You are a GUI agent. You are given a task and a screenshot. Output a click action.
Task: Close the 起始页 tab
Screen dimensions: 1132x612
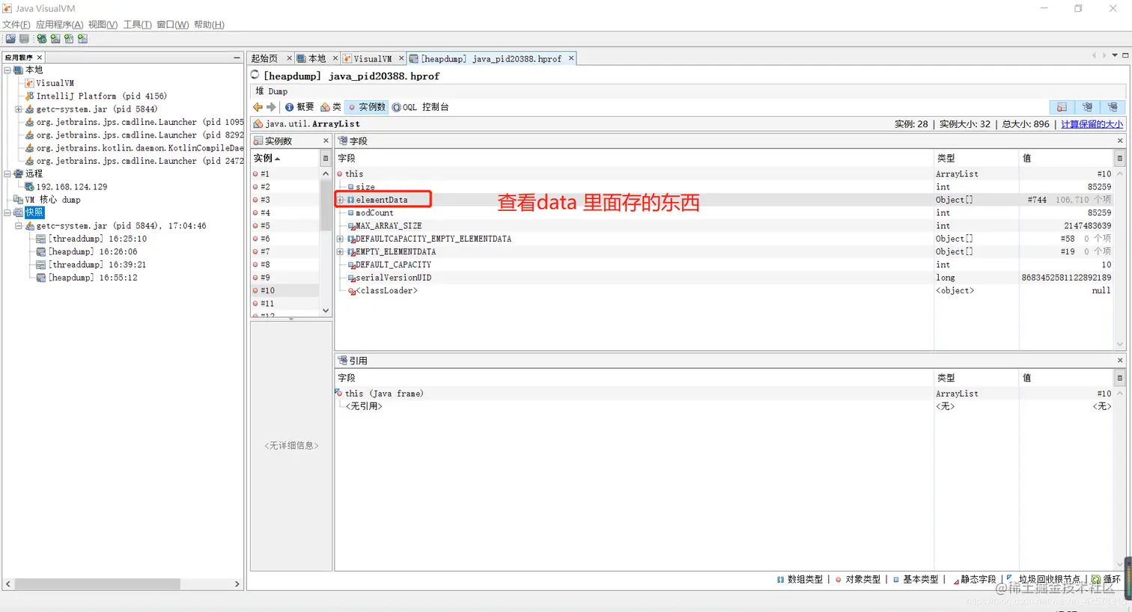click(x=289, y=58)
